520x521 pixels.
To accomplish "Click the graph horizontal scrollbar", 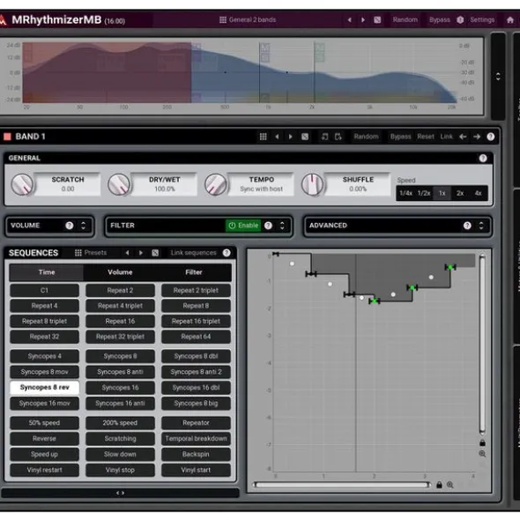I will click(342, 485).
